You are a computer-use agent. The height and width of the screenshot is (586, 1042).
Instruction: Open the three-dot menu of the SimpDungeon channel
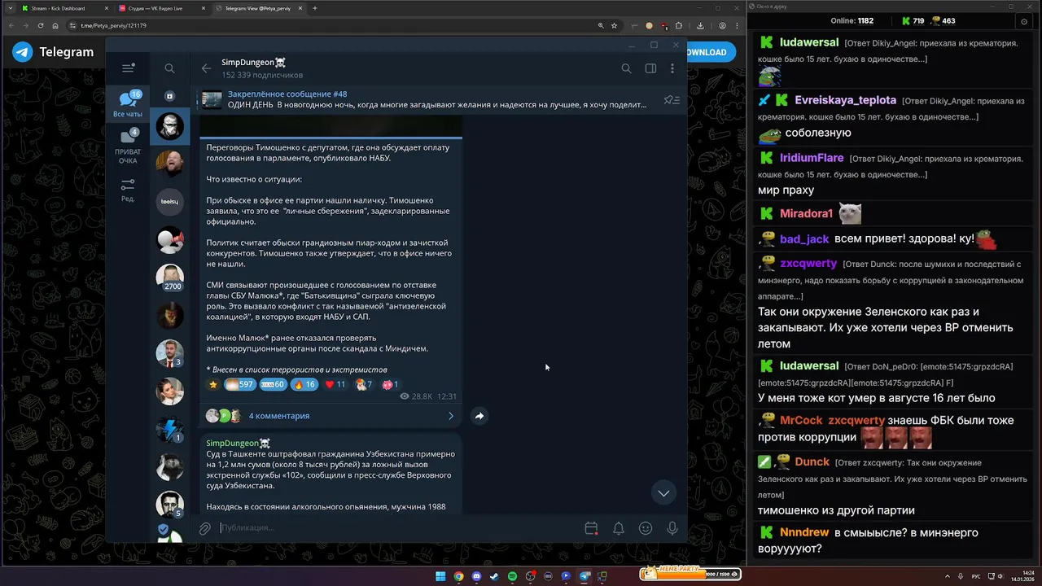tap(674, 68)
